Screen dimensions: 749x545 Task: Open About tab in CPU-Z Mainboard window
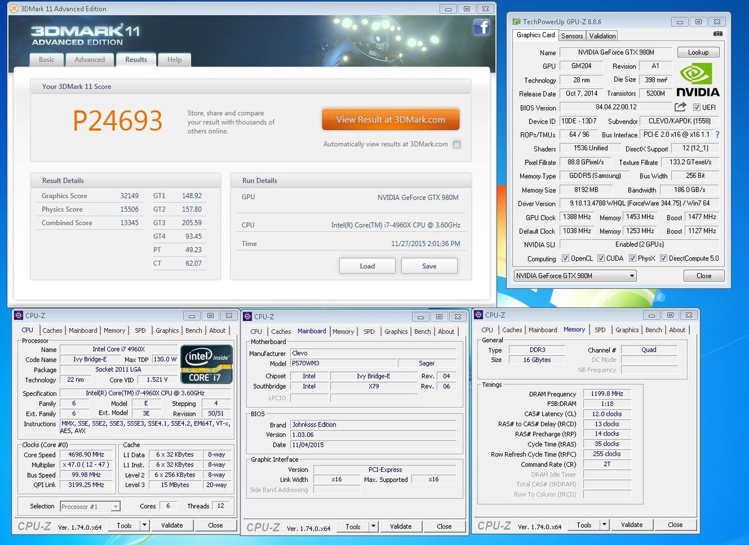click(446, 332)
